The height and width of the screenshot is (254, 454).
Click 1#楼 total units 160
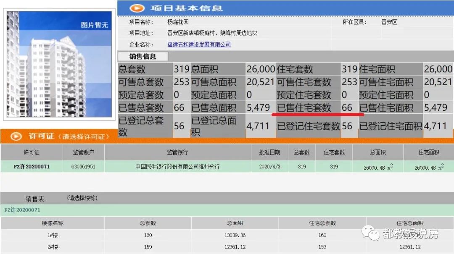coord(148,235)
